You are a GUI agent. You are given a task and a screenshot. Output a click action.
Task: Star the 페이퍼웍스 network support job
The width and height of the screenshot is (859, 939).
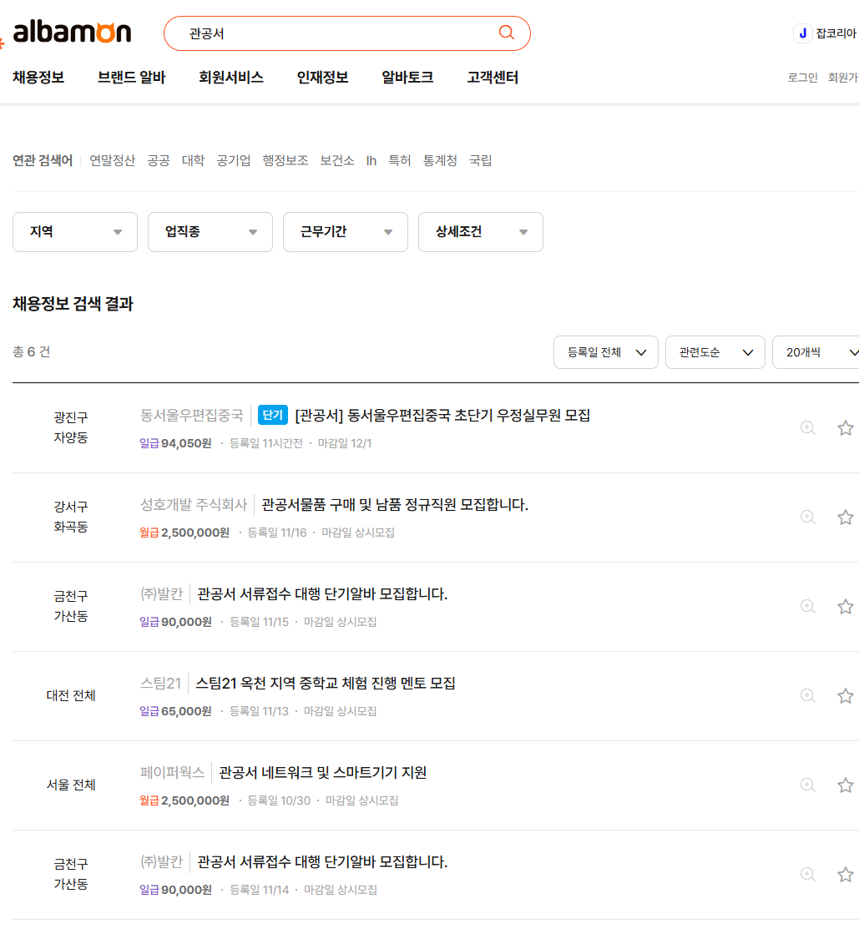click(845, 785)
